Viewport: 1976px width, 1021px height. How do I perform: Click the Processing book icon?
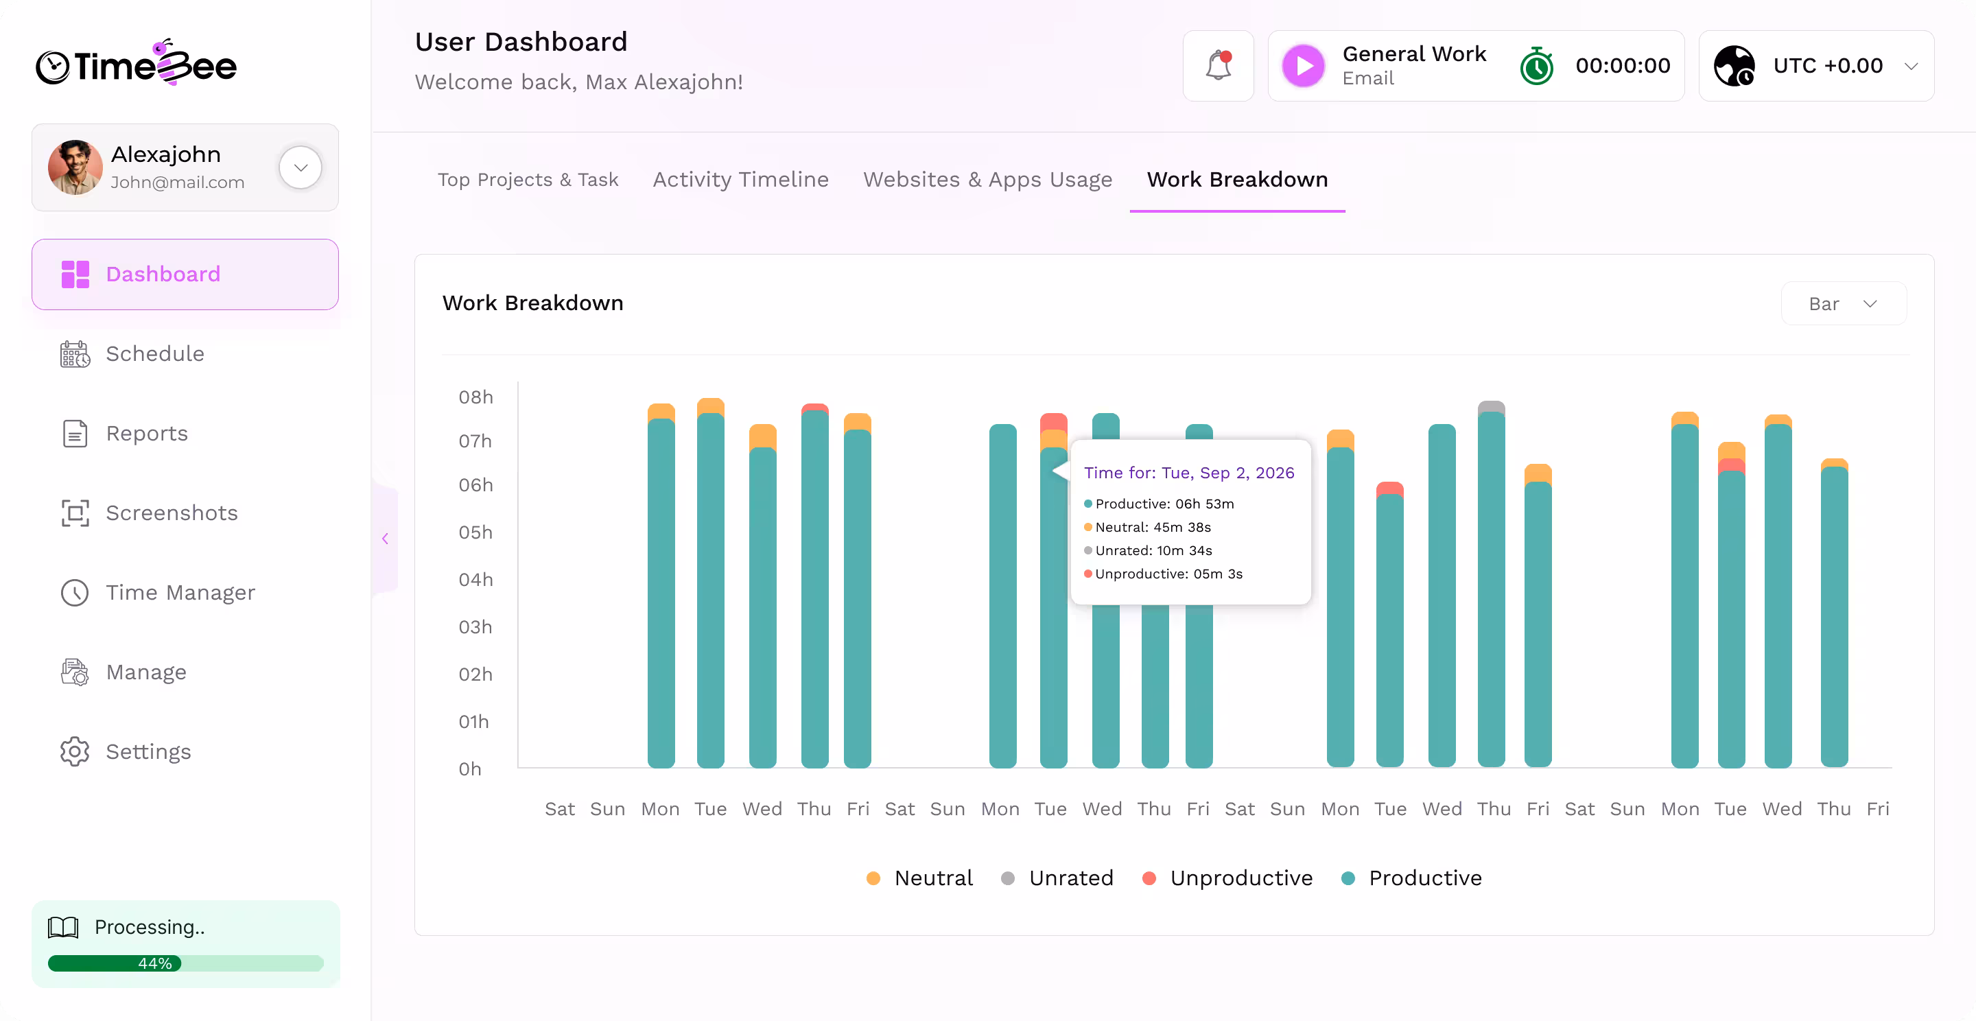click(x=63, y=928)
